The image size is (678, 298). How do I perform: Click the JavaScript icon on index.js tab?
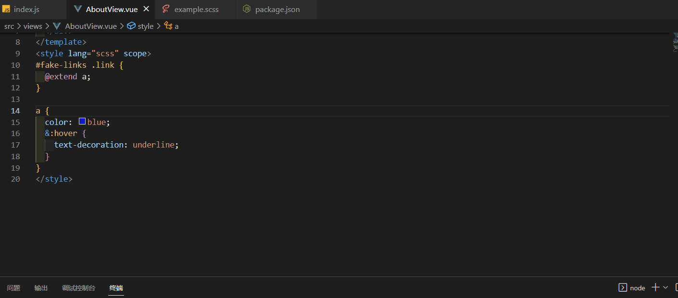click(x=7, y=9)
